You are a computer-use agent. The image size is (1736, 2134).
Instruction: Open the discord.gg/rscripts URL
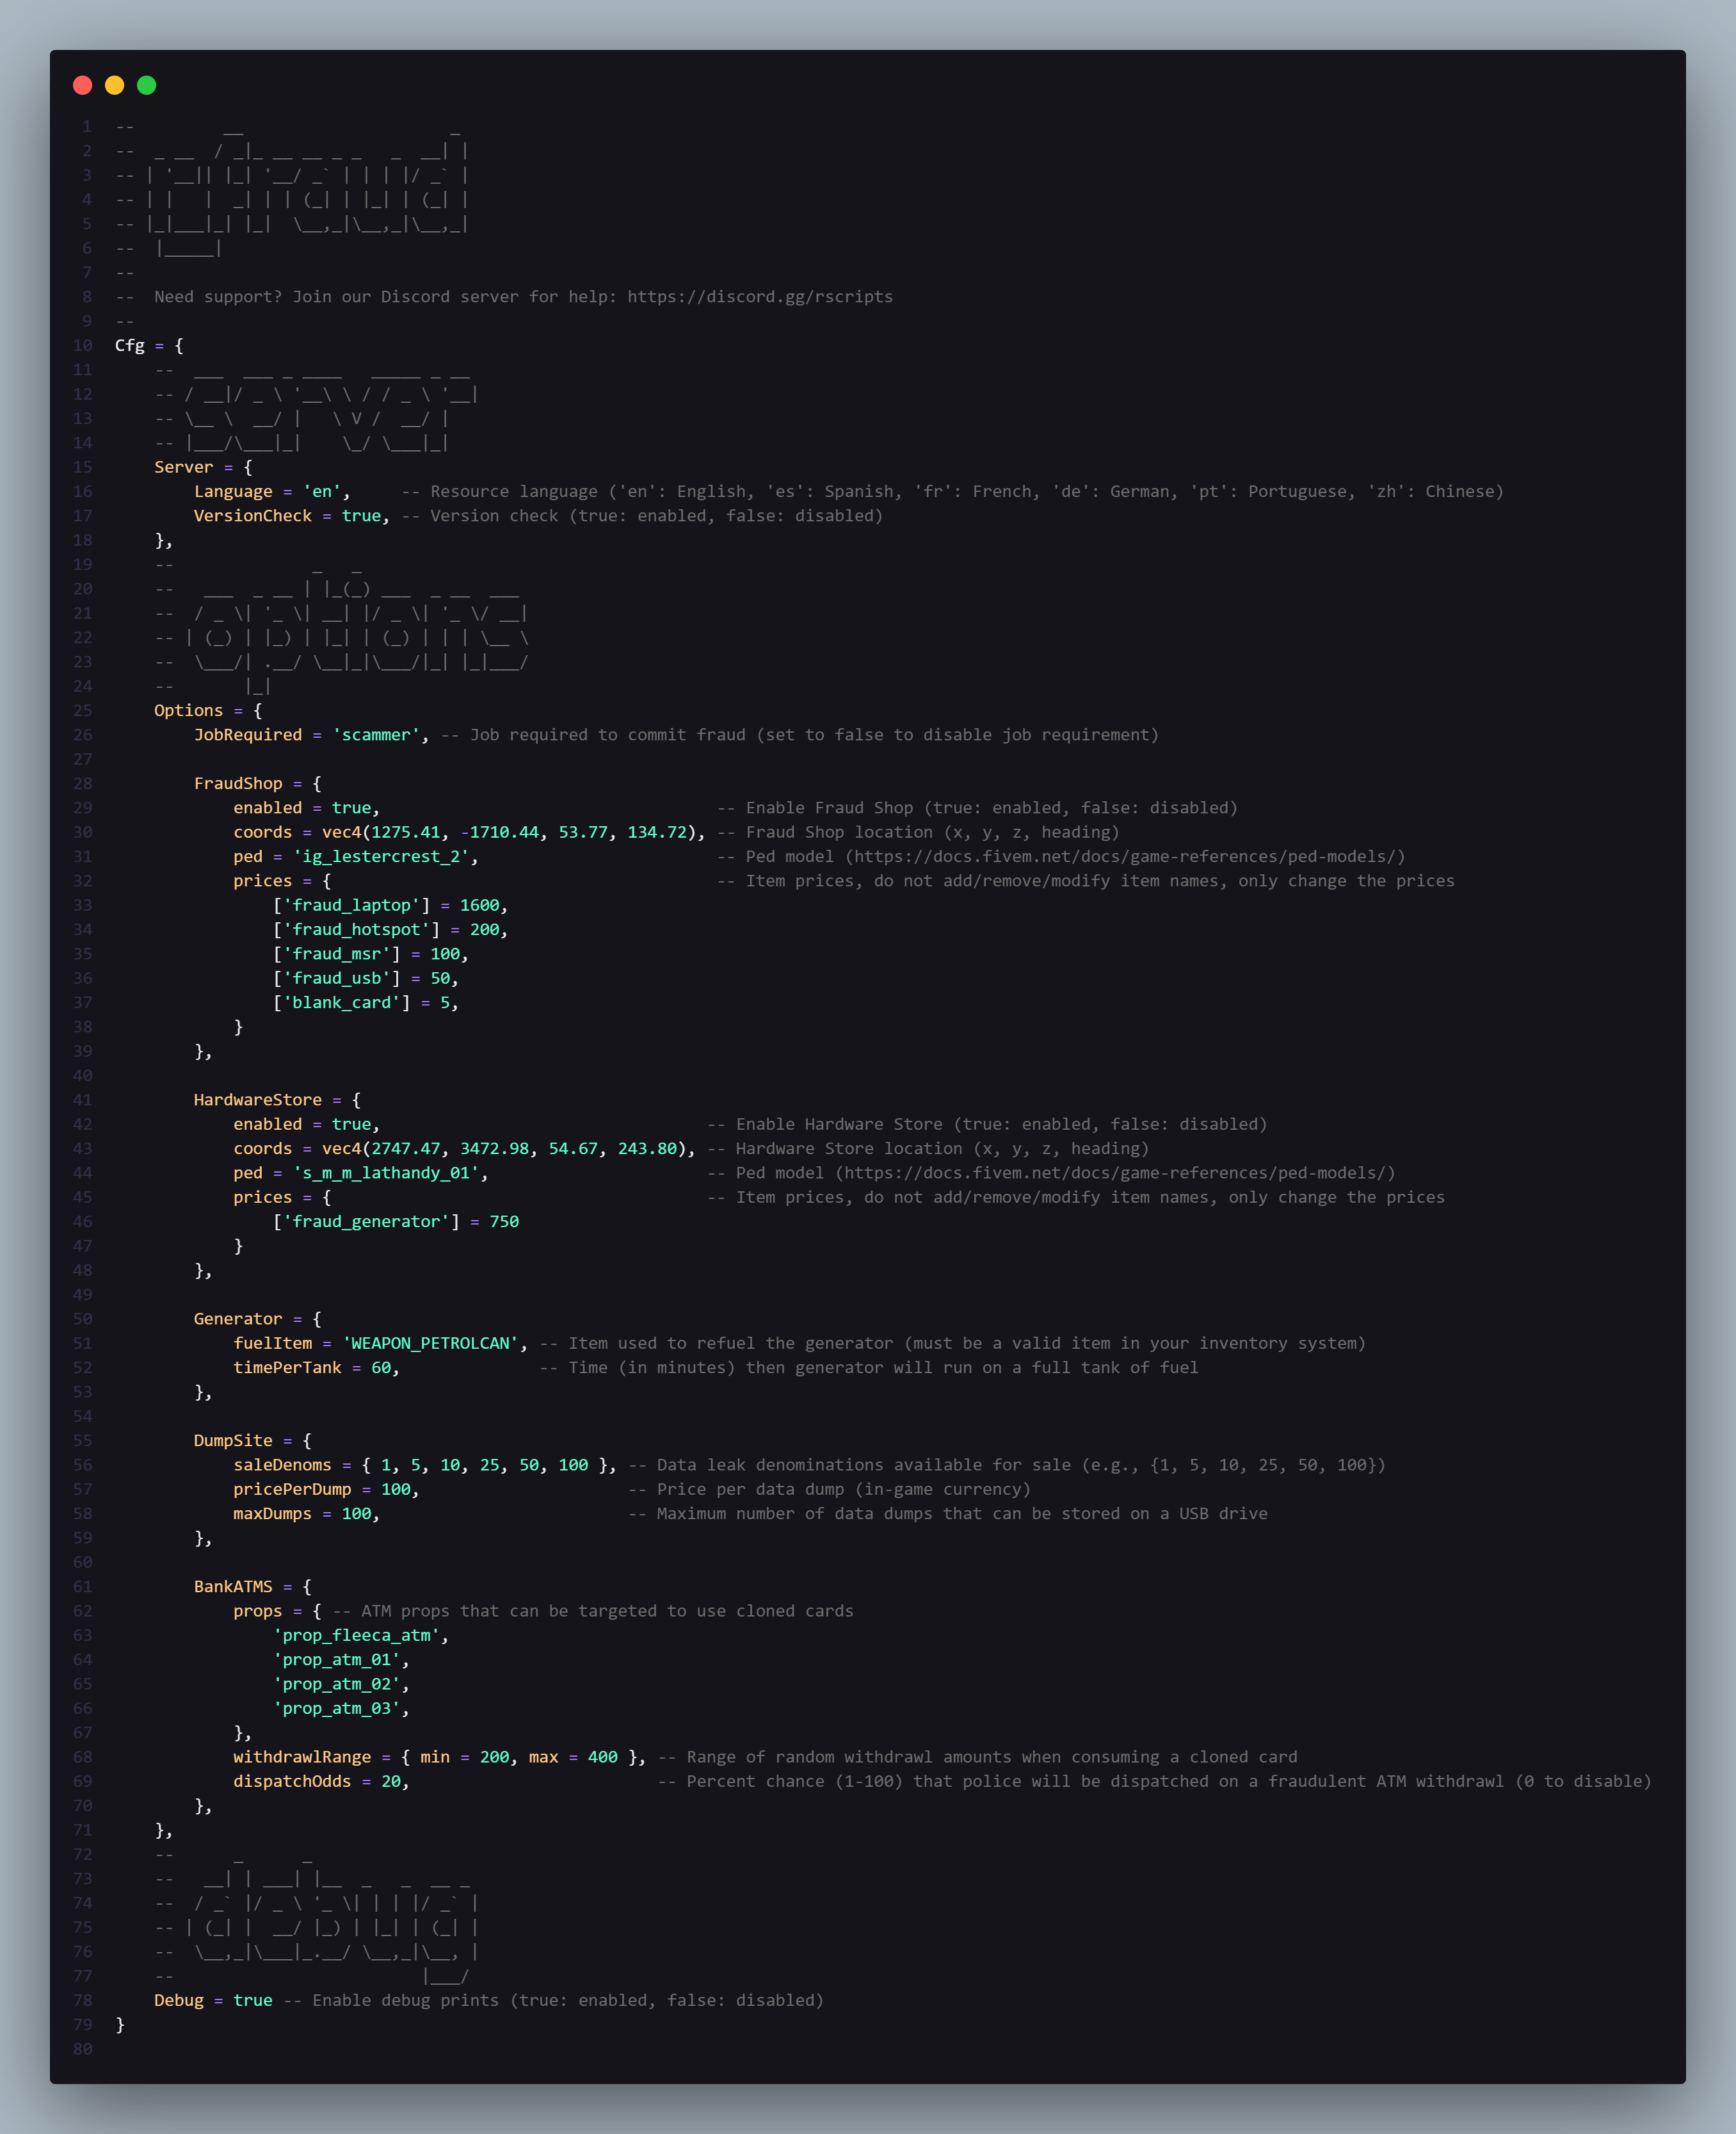click(x=759, y=297)
